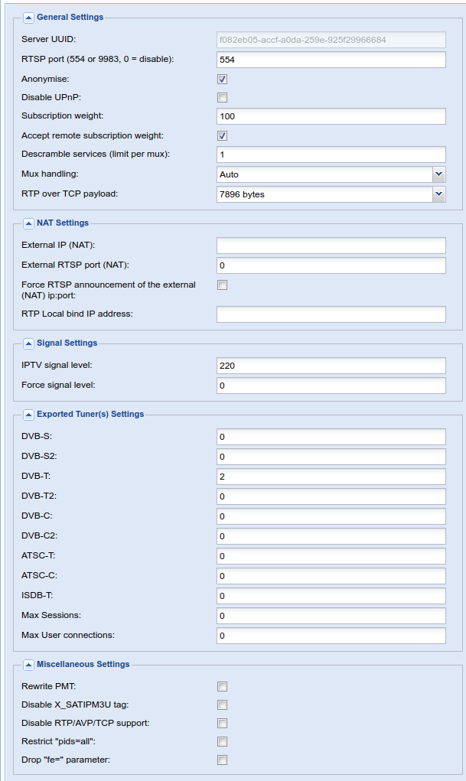Tick the Disable X_SATIPM3U tag checkbox

tap(223, 705)
